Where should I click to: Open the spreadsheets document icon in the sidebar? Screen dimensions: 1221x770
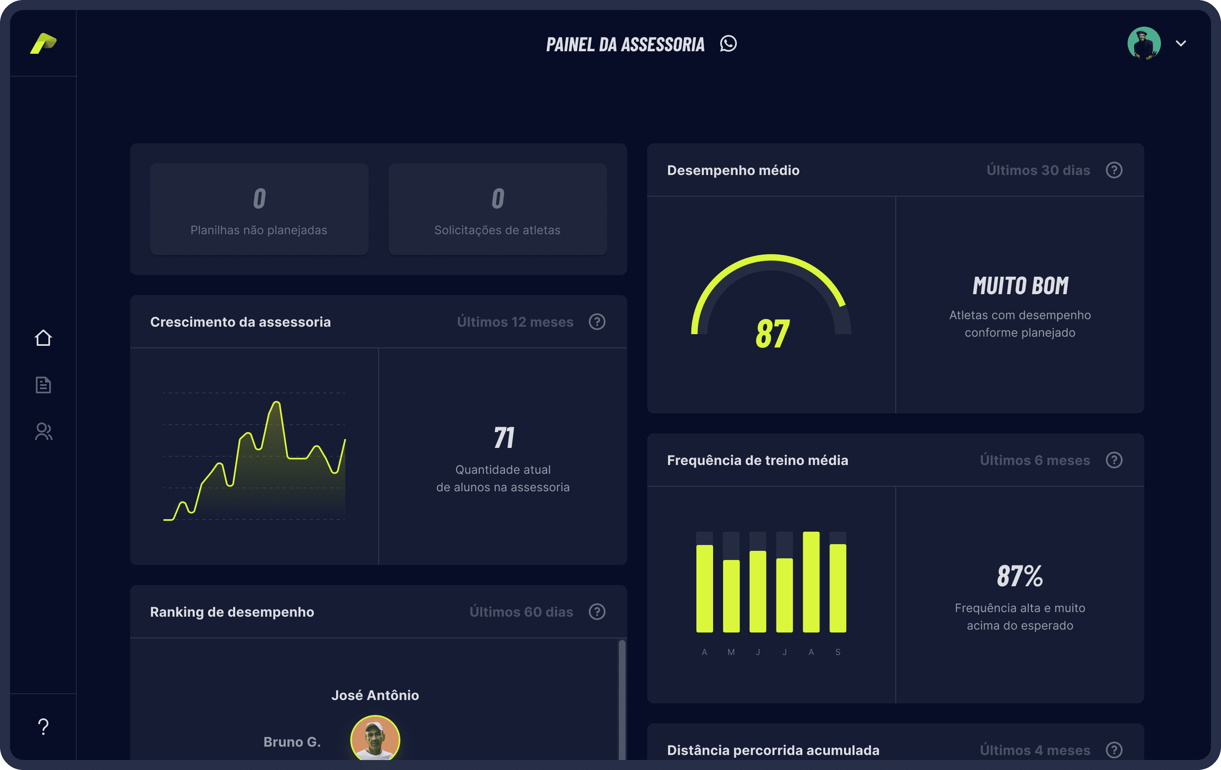coord(43,385)
